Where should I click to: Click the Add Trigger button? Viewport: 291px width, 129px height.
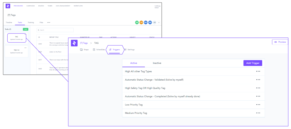coord(253,63)
